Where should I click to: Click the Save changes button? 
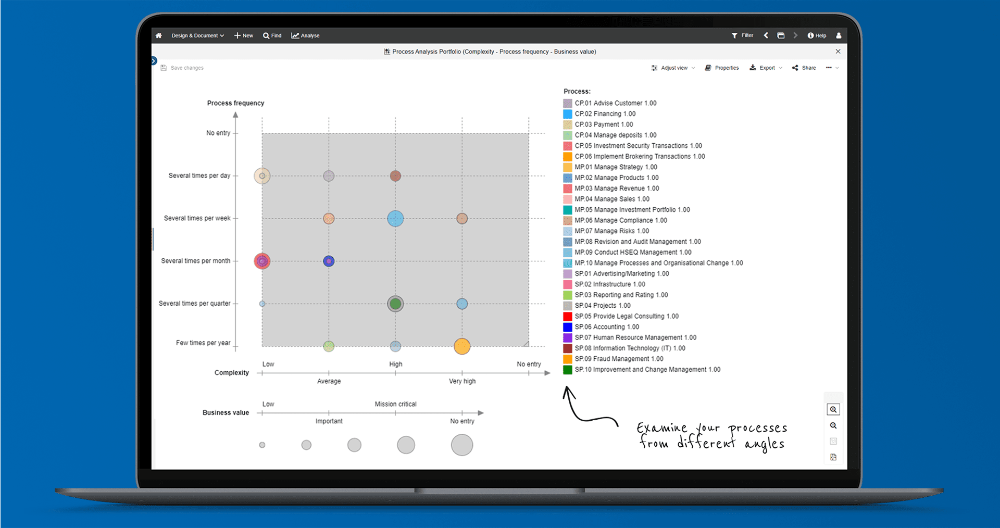(x=182, y=68)
